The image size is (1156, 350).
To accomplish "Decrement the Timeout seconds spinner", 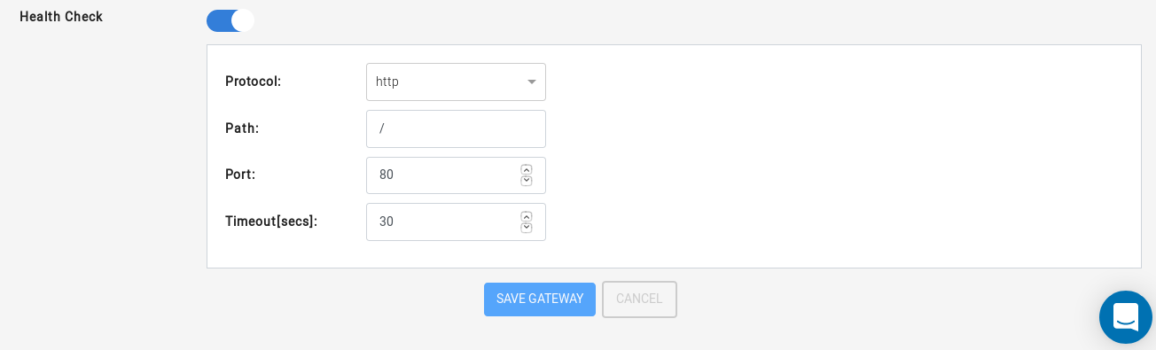I will (527, 228).
